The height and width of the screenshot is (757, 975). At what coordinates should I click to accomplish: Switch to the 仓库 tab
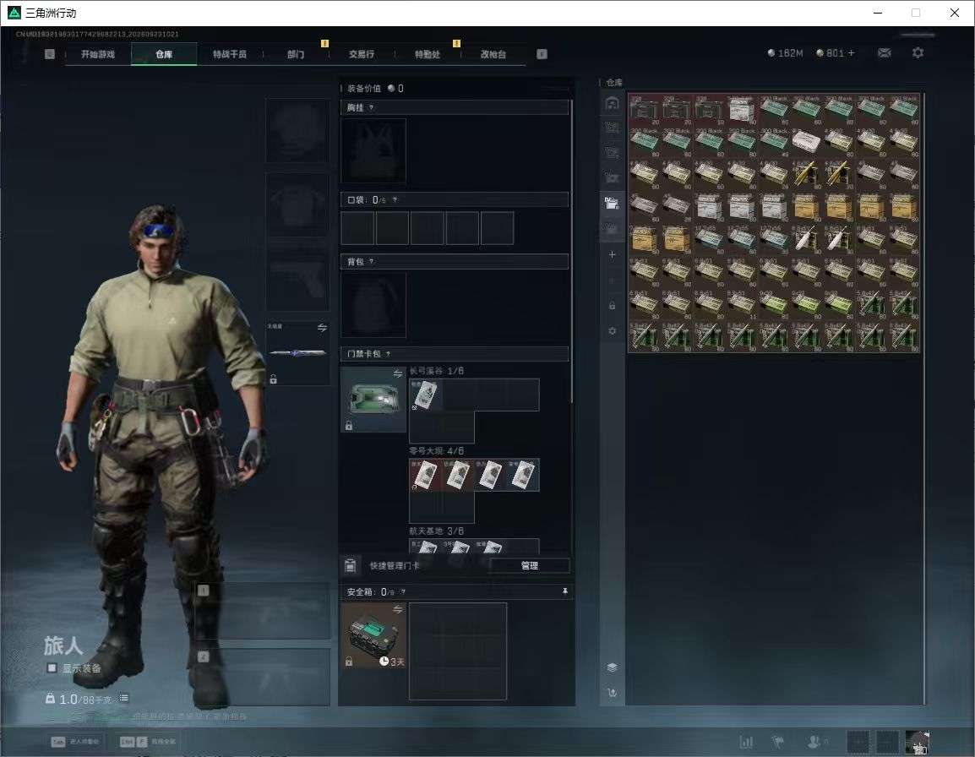(164, 54)
